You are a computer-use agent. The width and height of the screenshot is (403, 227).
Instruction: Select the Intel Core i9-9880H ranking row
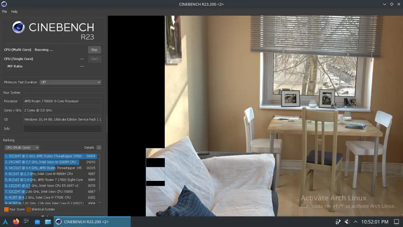coord(50,174)
